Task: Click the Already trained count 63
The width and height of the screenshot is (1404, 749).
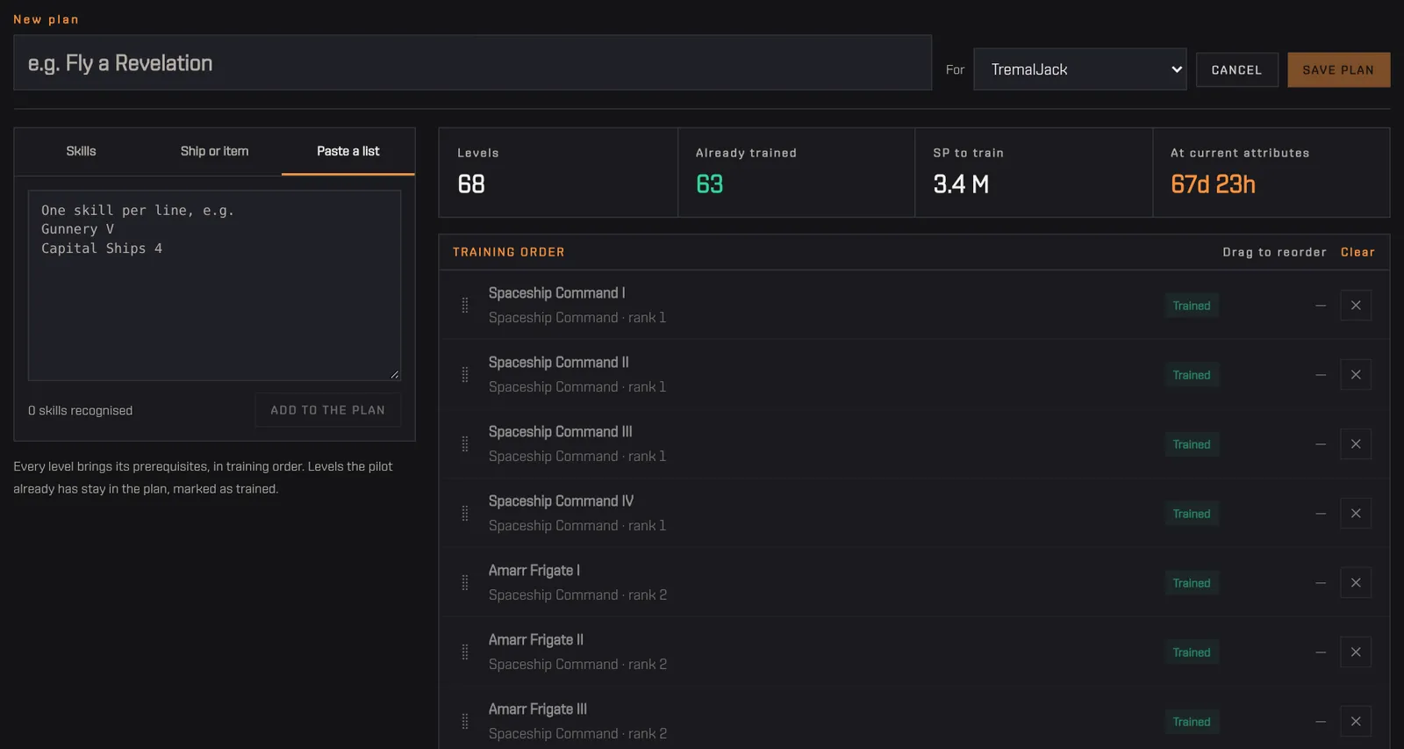Action: pyautogui.click(x=709, y=184)
